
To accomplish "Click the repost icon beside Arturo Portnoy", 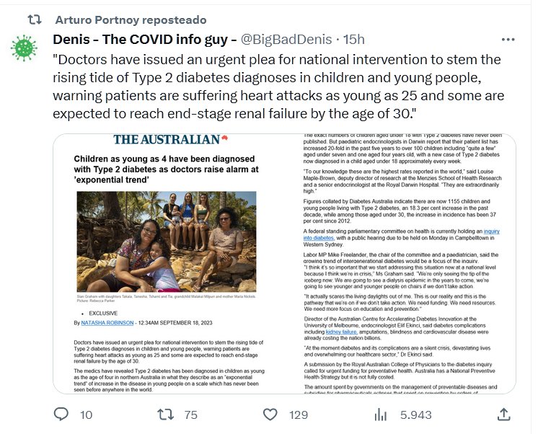I will click(x=33, y=19).
